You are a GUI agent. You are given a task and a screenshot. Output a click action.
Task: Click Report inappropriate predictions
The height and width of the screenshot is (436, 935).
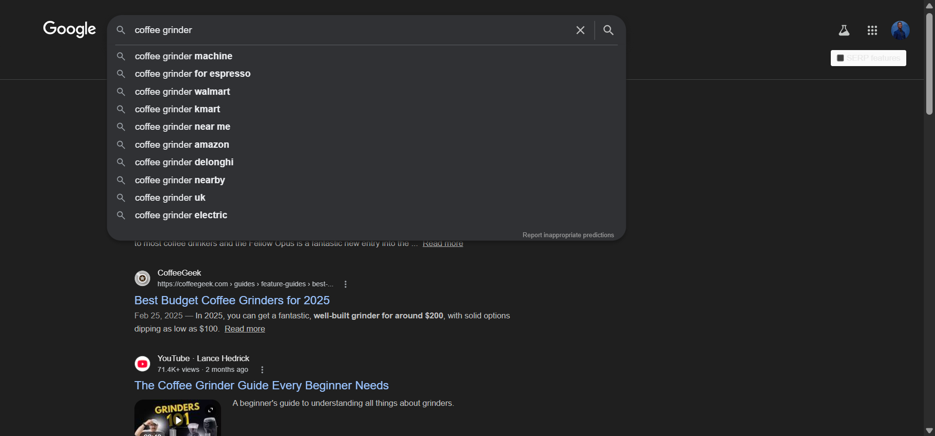pyautogui.click(x=568, y=235)
